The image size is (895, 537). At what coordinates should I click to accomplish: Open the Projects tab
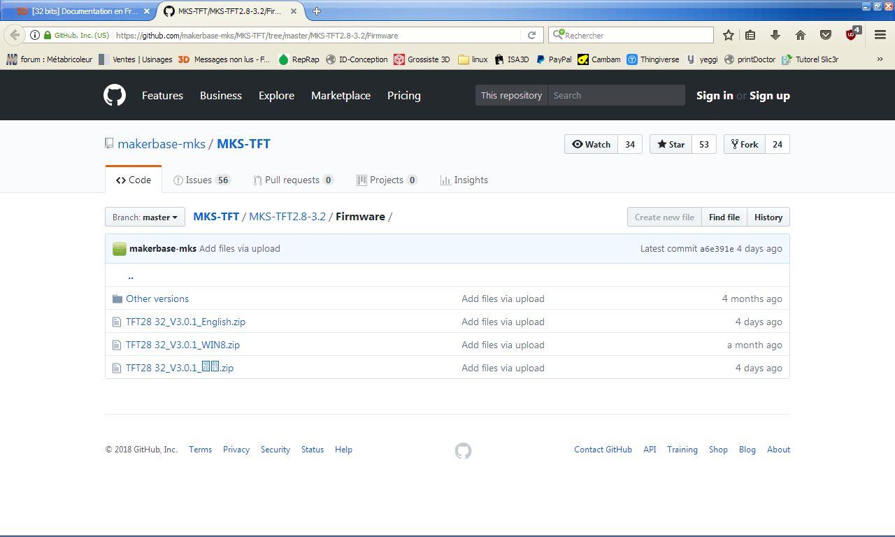point(387,180)
